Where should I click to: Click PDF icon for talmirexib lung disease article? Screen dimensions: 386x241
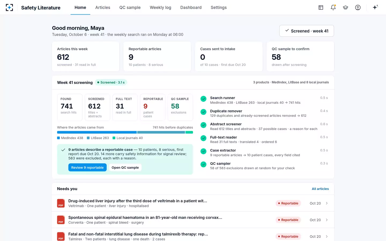click(61, 236)
